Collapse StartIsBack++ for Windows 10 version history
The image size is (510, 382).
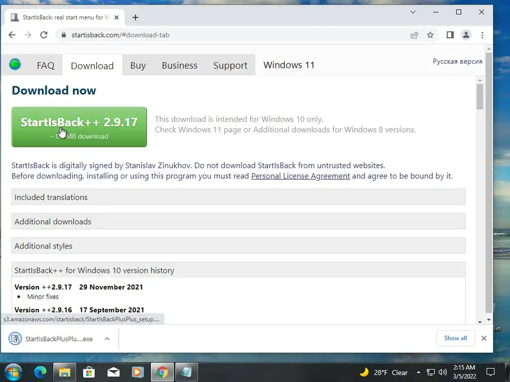coord(239,270)
